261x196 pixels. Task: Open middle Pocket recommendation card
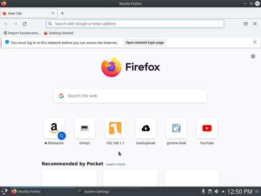[130, 178]
